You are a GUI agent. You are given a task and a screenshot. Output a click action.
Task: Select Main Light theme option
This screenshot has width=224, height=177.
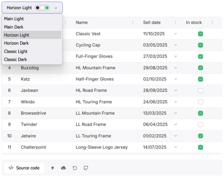coord(32,19)
